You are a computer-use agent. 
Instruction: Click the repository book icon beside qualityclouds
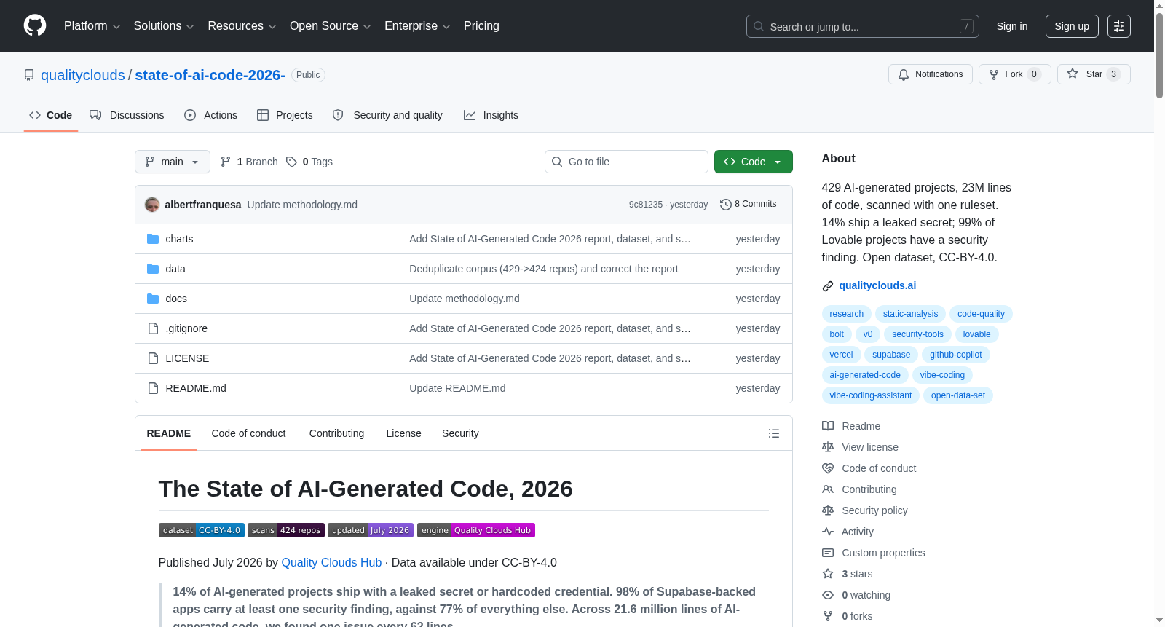coord(29,75)
